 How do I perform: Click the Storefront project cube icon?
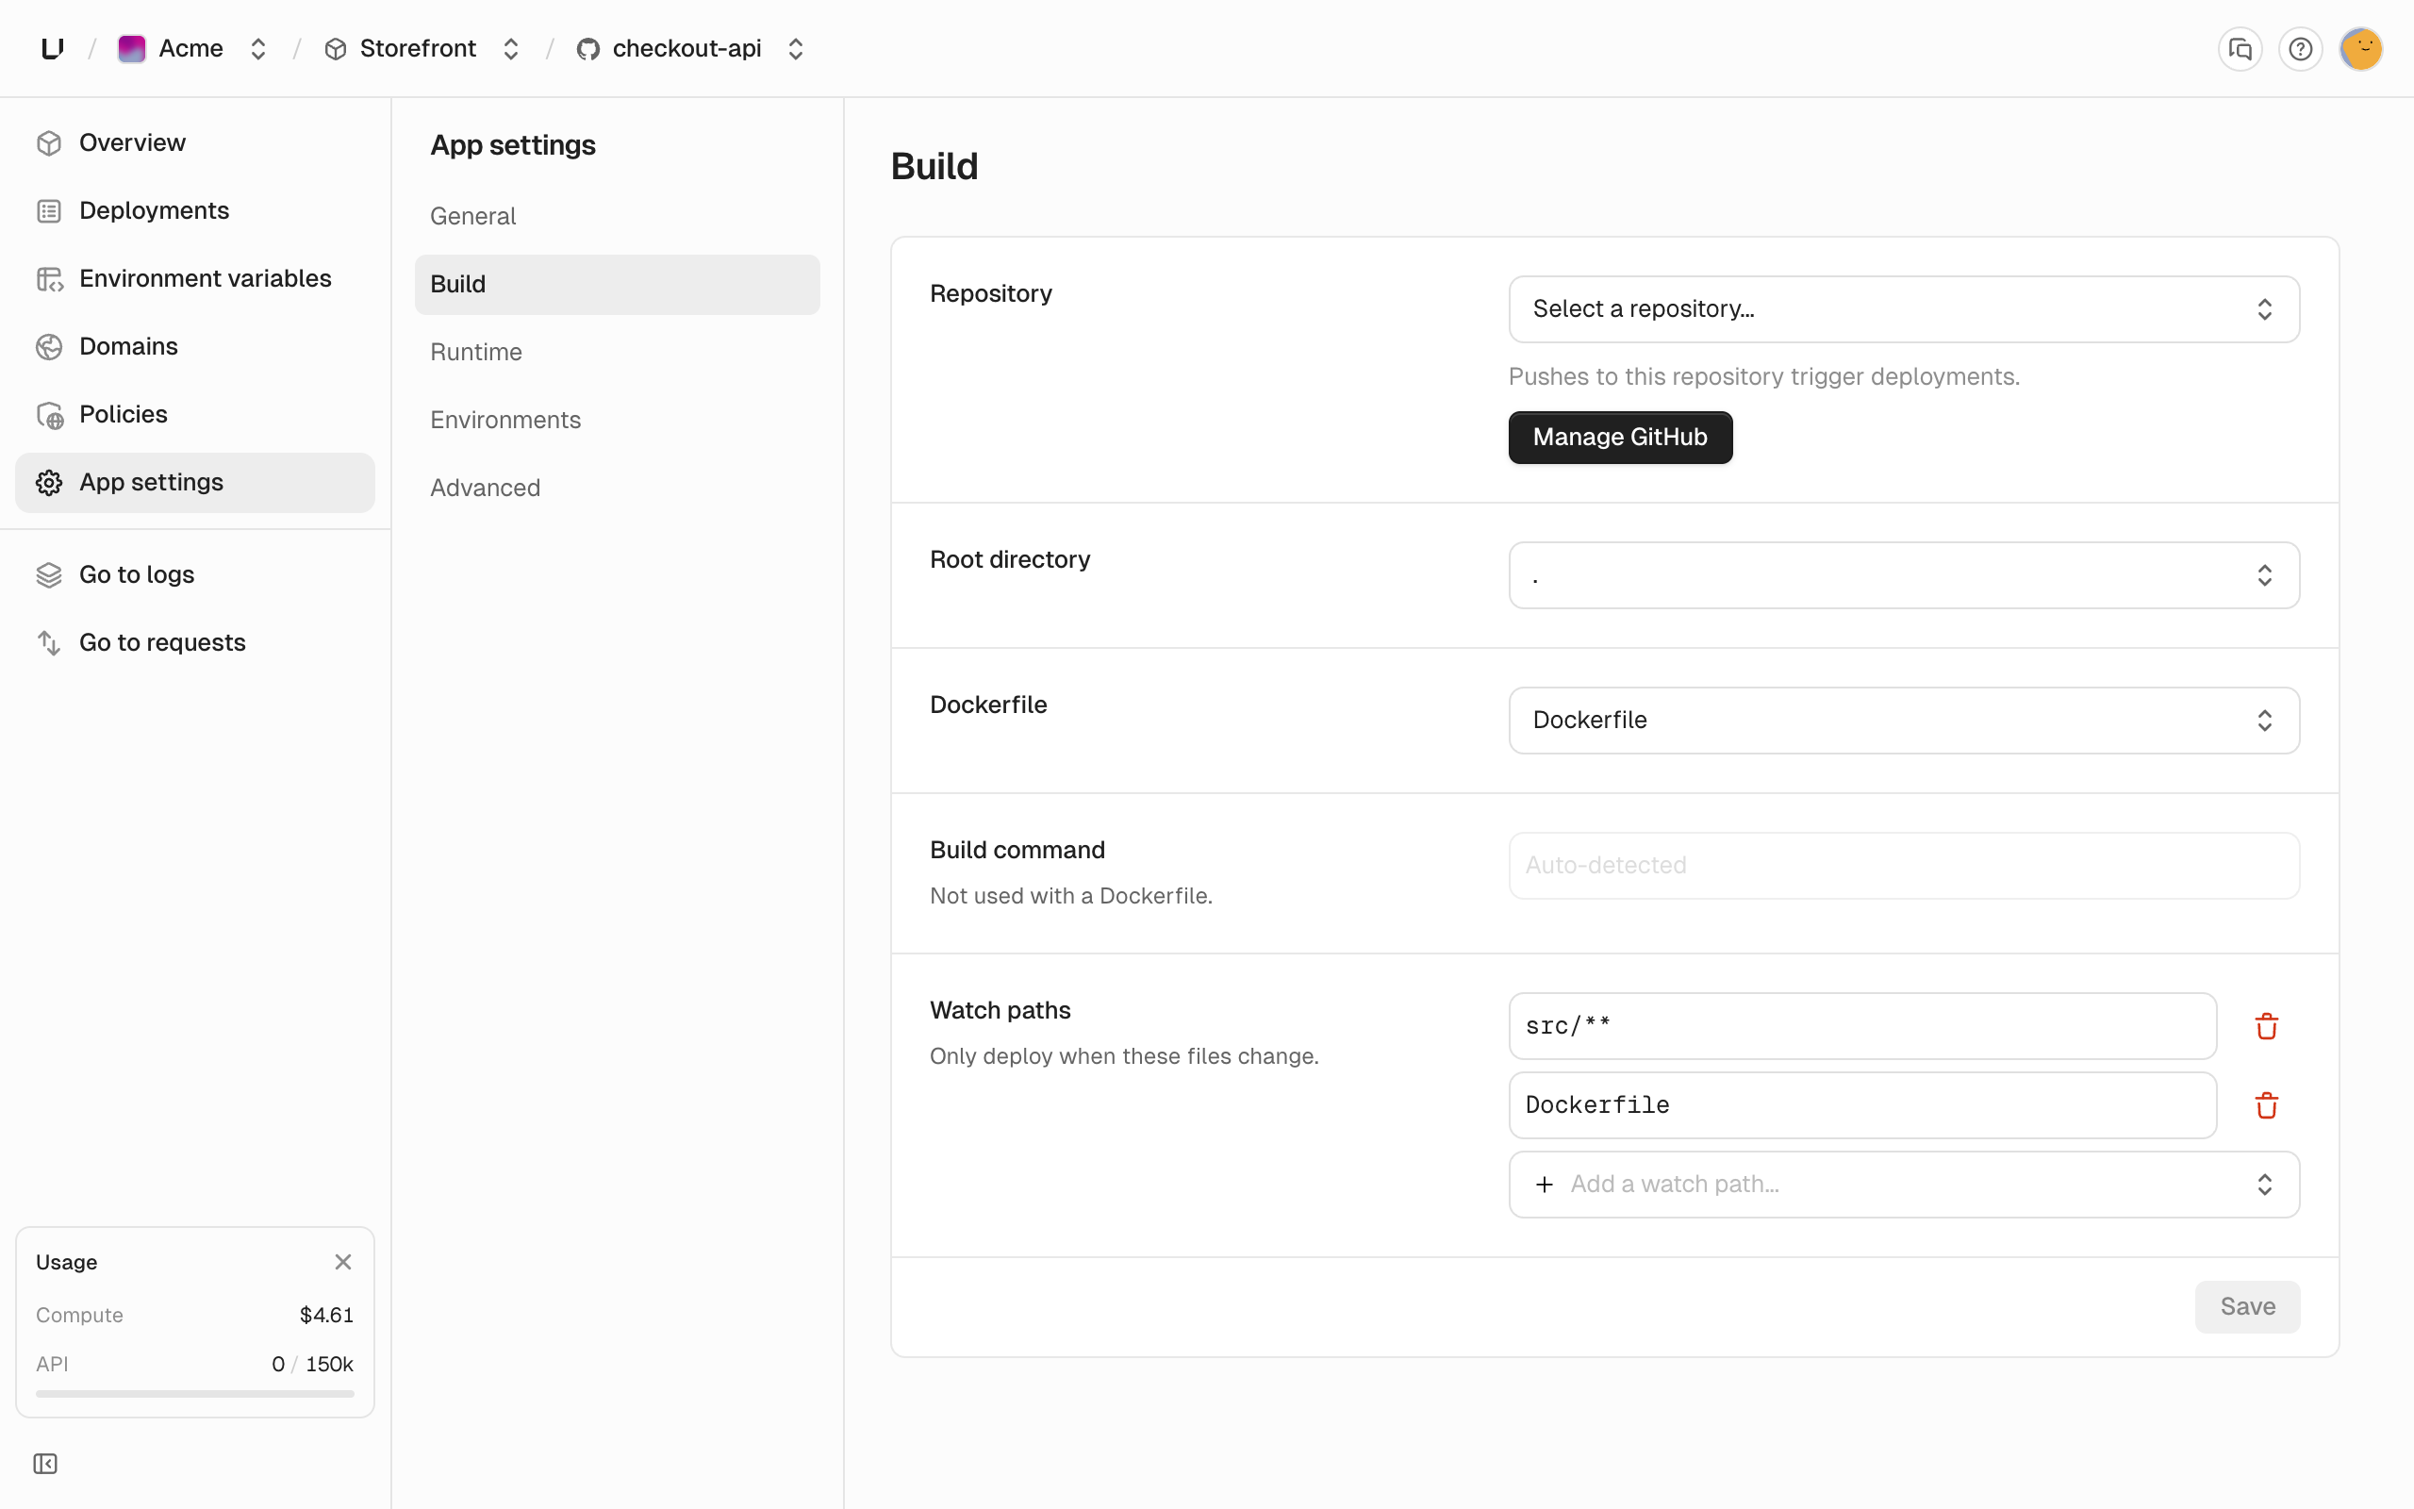(x=335, y=49)
